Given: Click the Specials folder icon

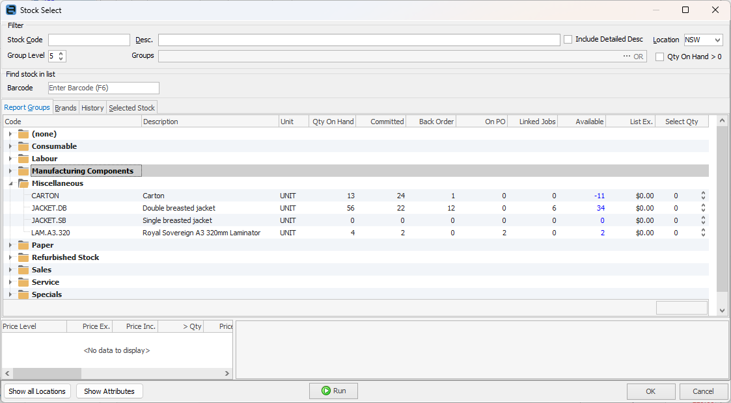Looking at the screenshot, I should (23, 294).
